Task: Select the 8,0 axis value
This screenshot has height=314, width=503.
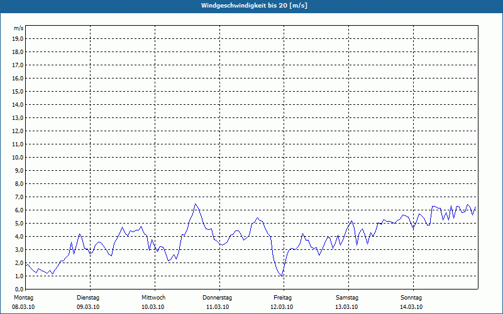Action: pos(19,183)
